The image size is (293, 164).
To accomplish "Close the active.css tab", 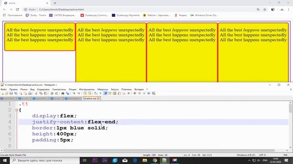I will point(98,98).
